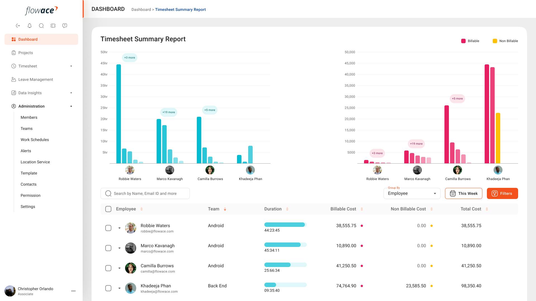The height and width of the screenshot is (301, 536).
Task: Check the Robbie Waters row checkbox
Action: 108,228
